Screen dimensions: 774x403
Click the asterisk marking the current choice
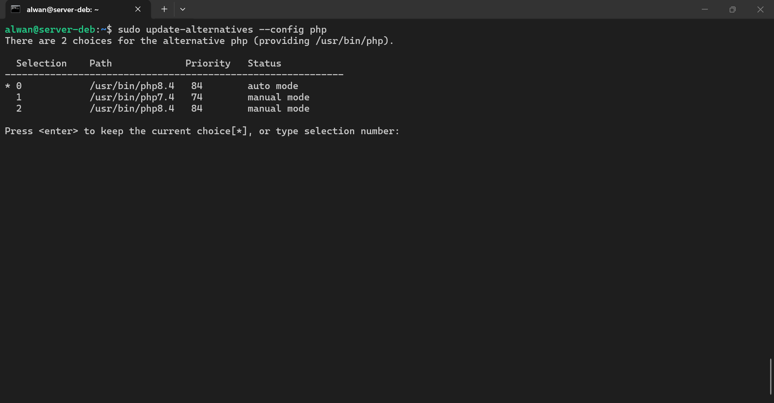point(8,86)
